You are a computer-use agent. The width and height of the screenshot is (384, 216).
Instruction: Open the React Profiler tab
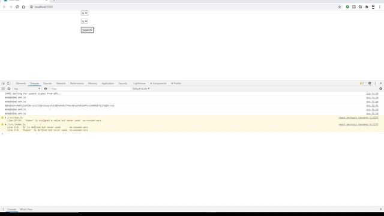[x=176, y=83]
